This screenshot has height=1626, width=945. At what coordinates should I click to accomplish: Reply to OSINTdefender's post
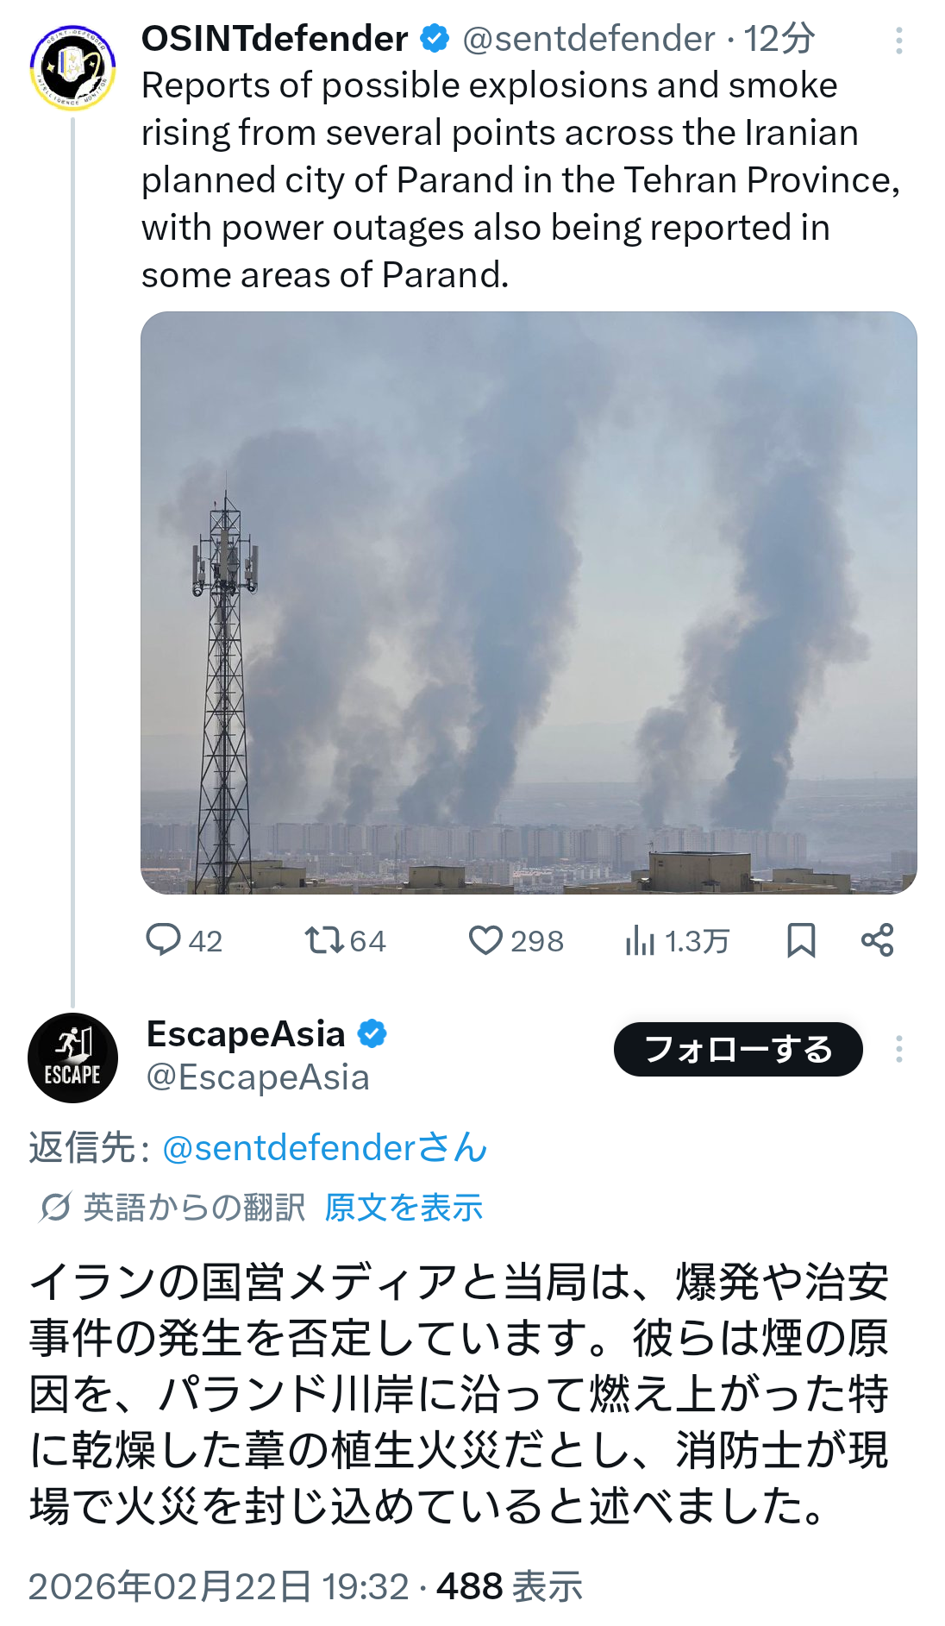(x=164, y=940)
